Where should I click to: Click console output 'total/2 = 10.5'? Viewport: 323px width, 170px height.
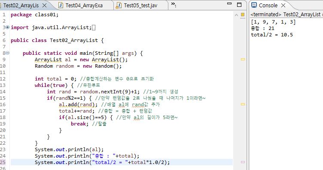272,35
